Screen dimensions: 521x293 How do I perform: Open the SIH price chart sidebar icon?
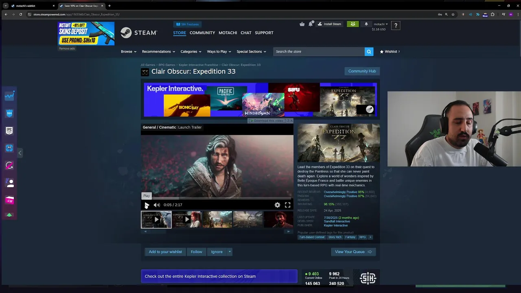9,96
